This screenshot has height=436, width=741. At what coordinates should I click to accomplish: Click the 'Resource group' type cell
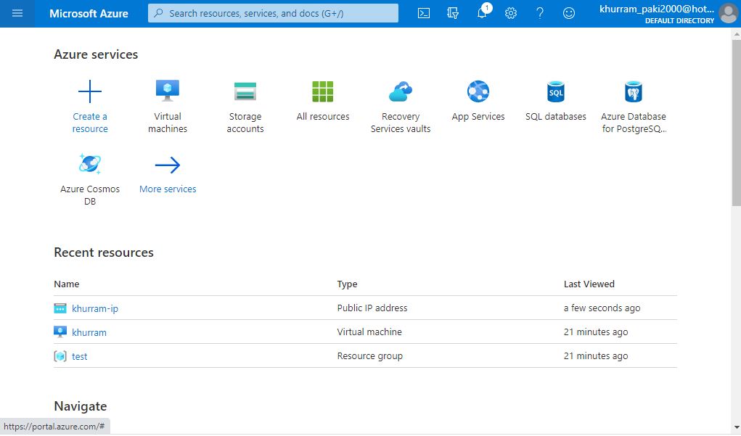369,356
